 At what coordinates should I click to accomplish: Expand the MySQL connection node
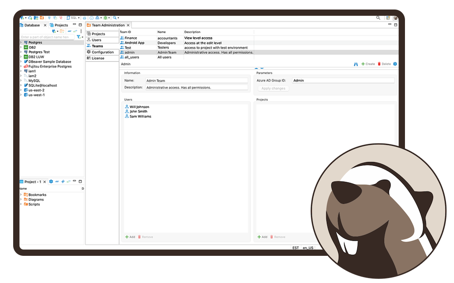[21, 81]
